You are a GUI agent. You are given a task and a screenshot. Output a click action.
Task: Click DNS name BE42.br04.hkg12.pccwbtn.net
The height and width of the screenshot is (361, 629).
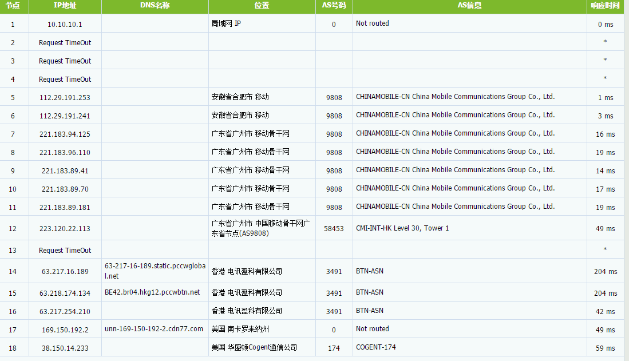[152, 292]
